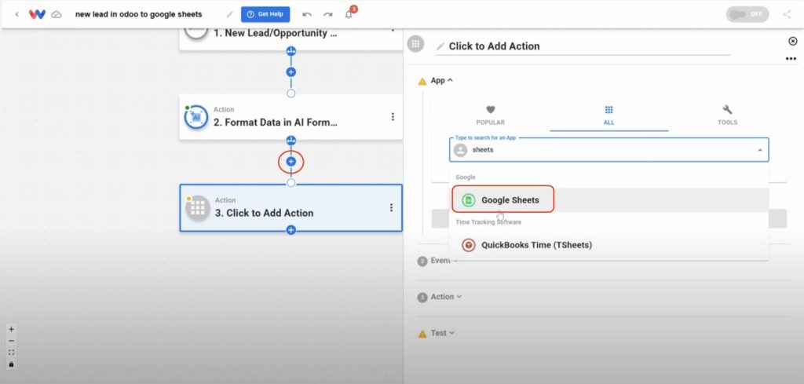Select step 2 Format Data in AI card
Image resolution: width=804 pixels, height=384 pixels.
tap(291, 117)
